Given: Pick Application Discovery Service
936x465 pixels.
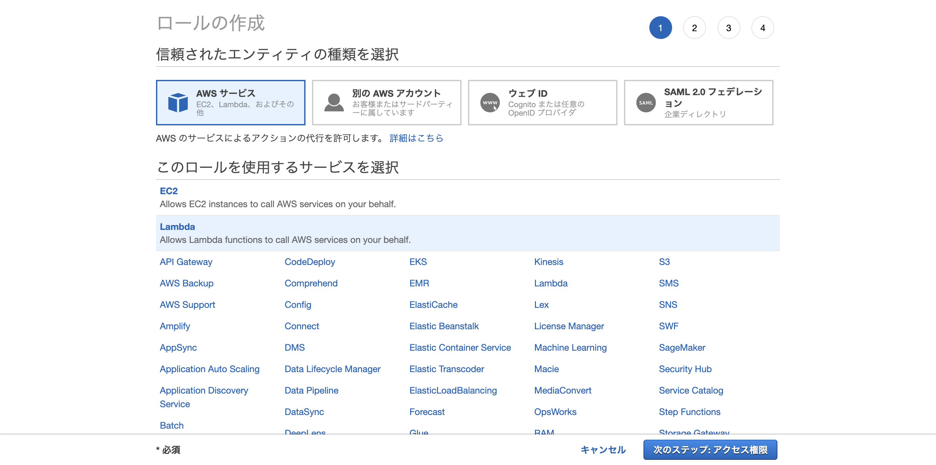Looking at the screenshot, I should 204,397.
